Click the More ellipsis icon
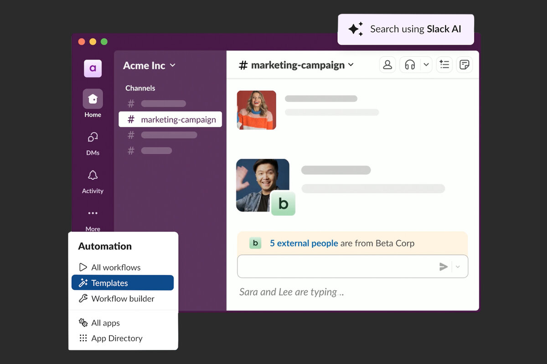Viewport: 547px width, 364px height. click(x=93, y=213)
